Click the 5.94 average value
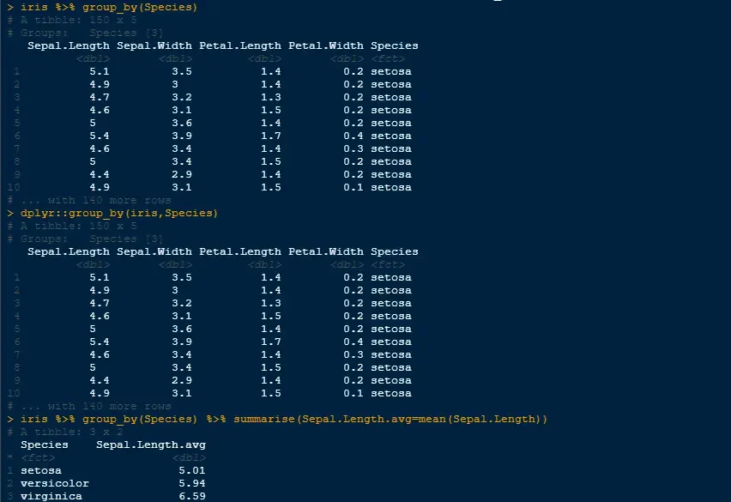This screenshot has height=502, width=731. 192,483
